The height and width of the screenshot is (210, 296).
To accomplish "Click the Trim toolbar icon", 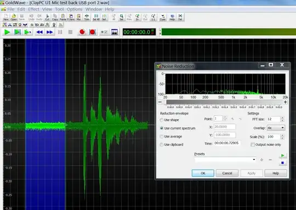I will [x=87, y=17].
